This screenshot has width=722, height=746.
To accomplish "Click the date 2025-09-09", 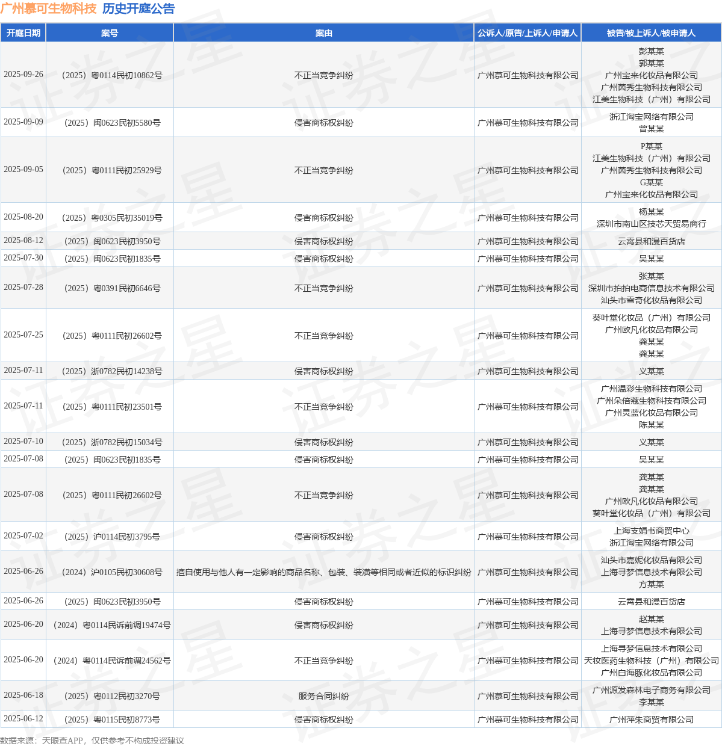I will (x=23, y=122).
